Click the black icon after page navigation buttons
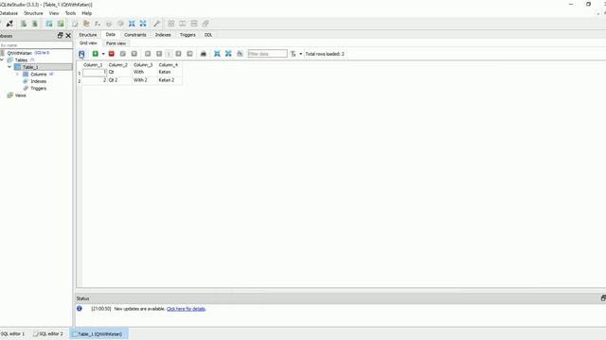Image resolution: width=606 pixels, height=340 pixels. 204,54
